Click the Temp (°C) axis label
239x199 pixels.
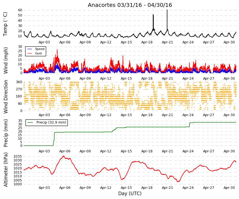click(5, 24)
